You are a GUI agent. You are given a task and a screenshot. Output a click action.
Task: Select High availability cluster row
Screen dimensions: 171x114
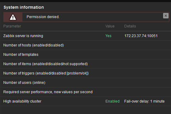(x=85, y=101)
